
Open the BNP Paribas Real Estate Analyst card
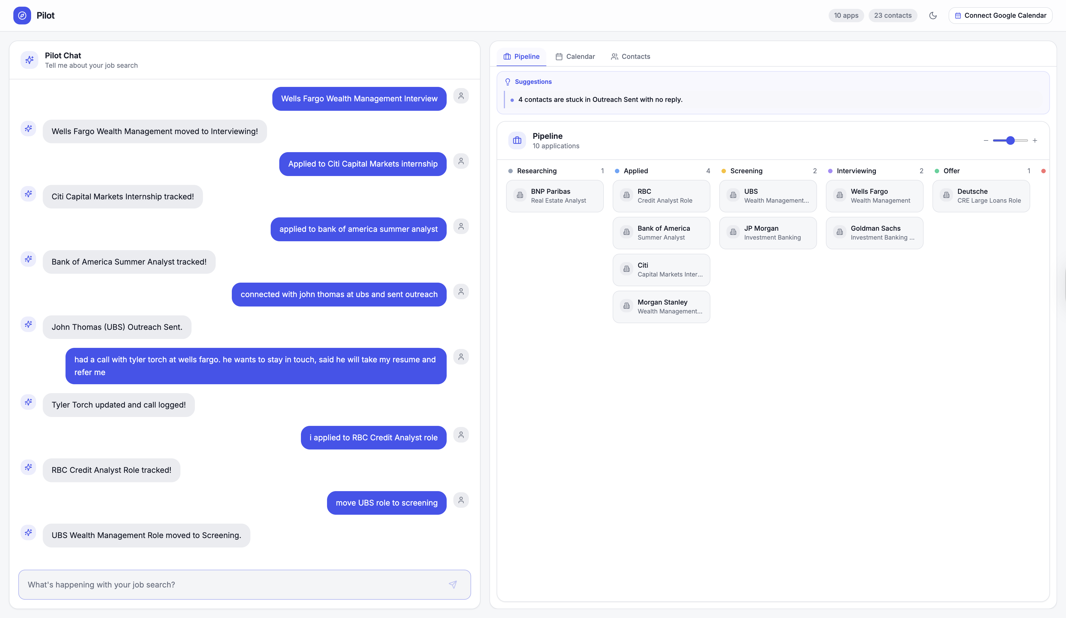[555, 196]
